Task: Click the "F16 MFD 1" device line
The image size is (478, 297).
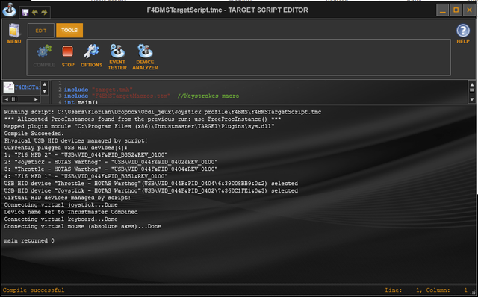Action: (86, 176)
